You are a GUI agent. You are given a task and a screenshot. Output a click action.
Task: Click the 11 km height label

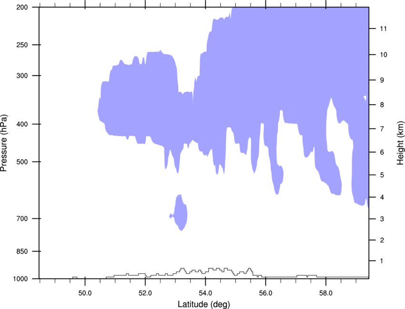(x=384, y=29)
